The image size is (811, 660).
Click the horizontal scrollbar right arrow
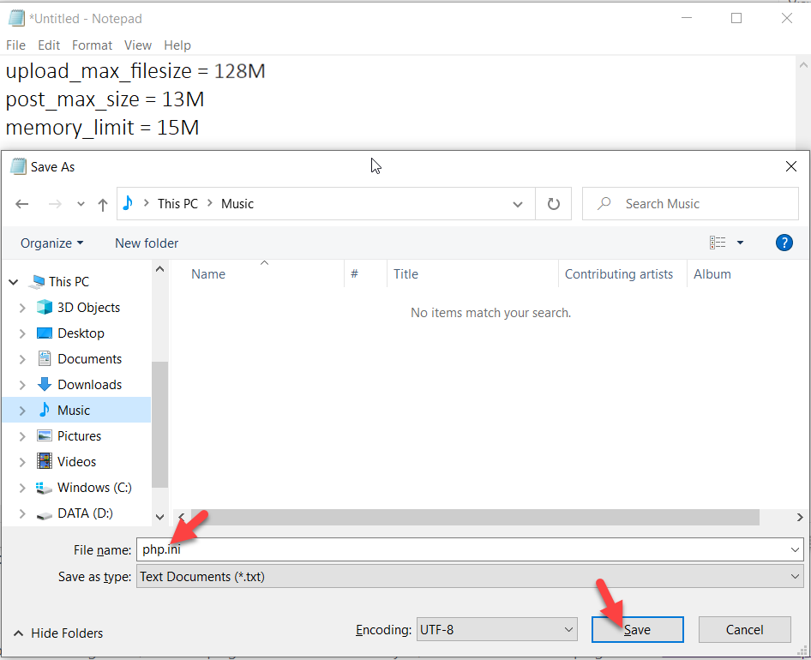point(800,517)
